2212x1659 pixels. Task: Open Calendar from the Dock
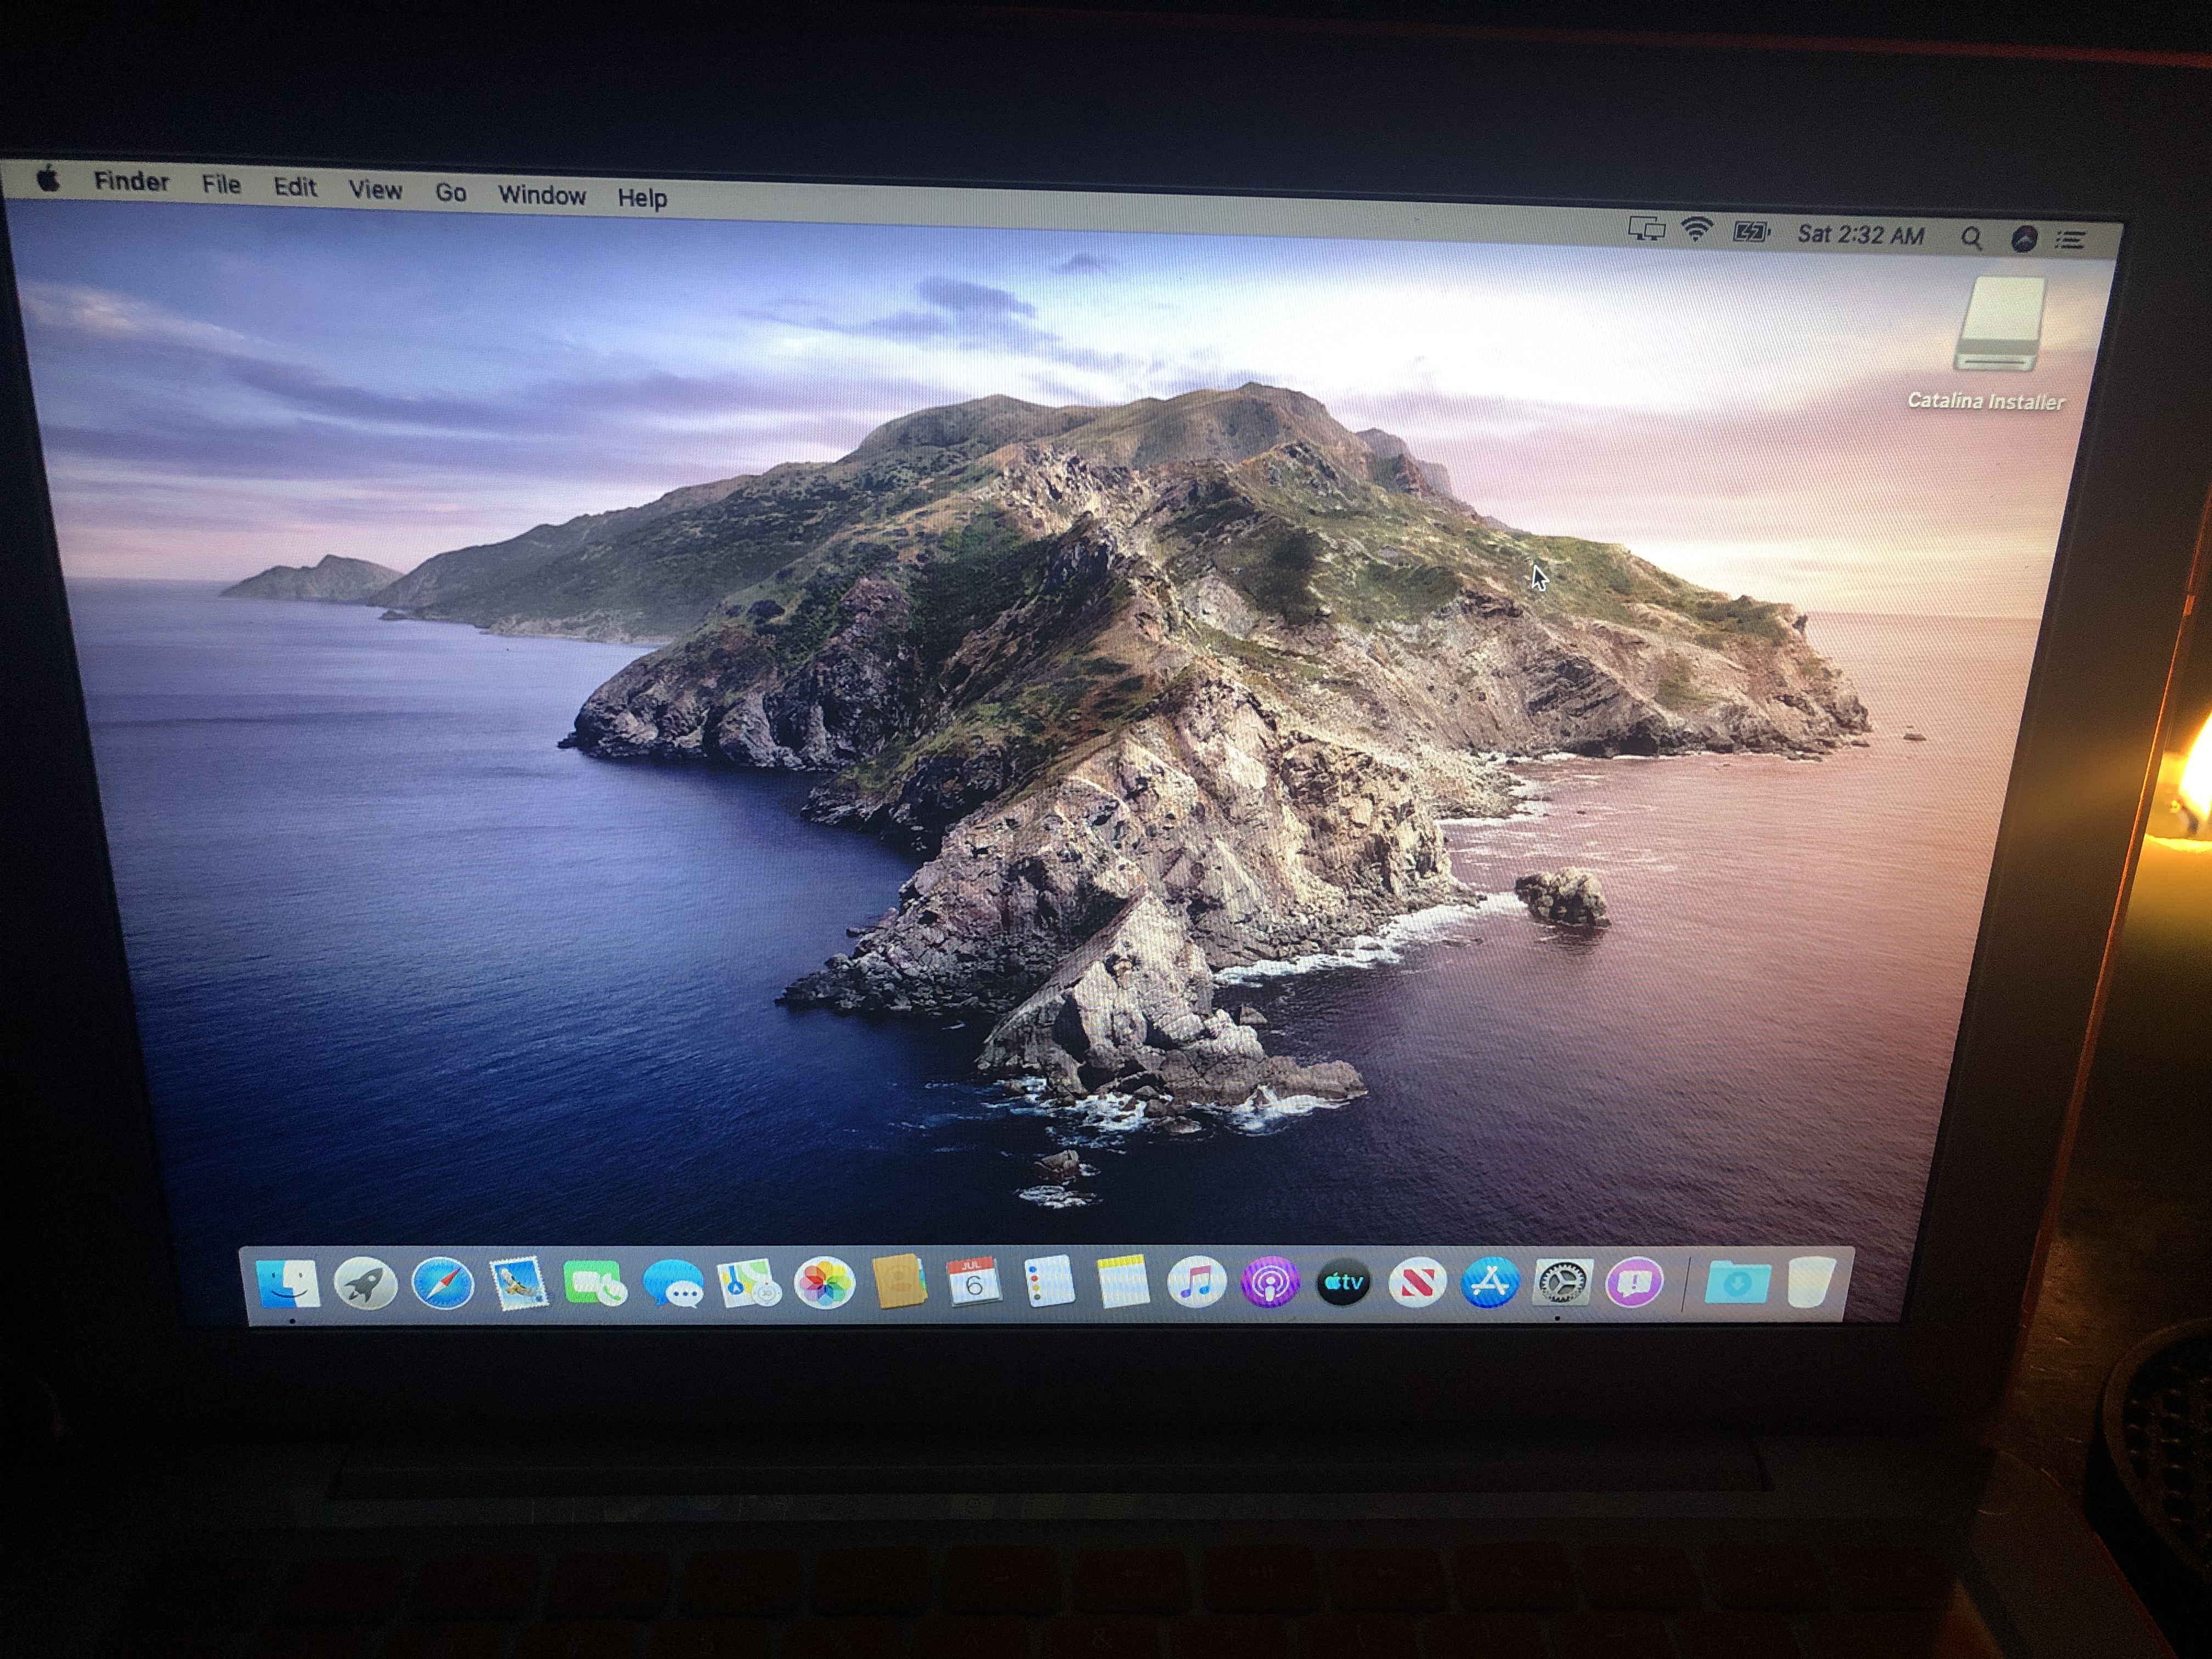click(x=974, y=1281)
